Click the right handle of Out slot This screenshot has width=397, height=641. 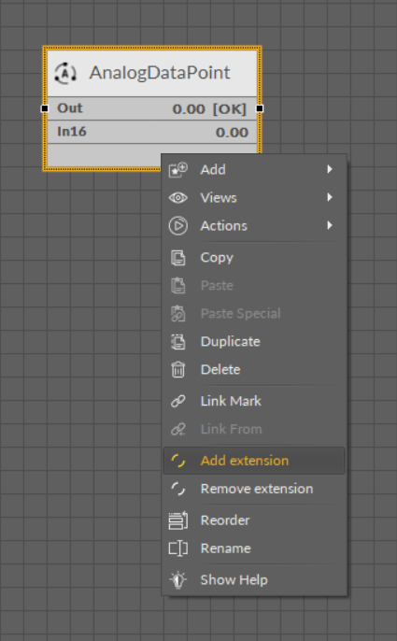point(260,108)
